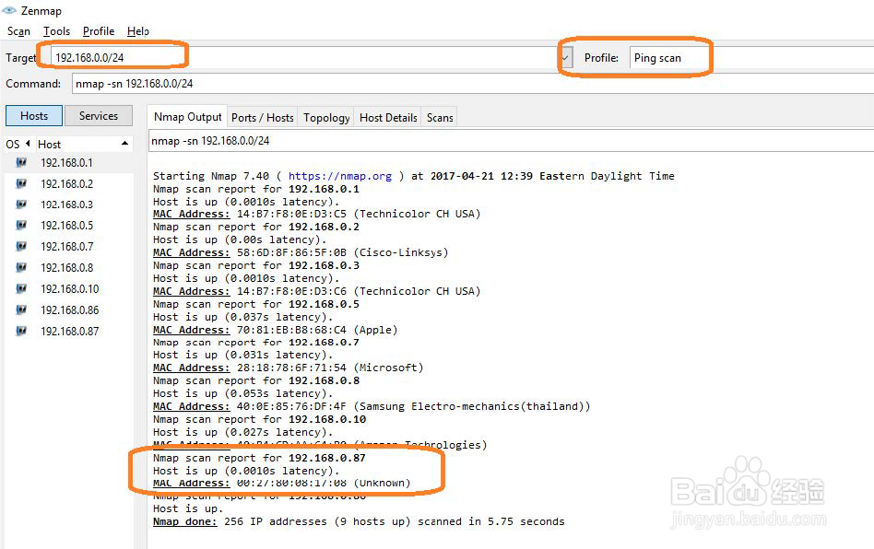This screenshot has width=874, height=549.
Task: Select host 192.168.0.3 in list
Action: point(67,204)
